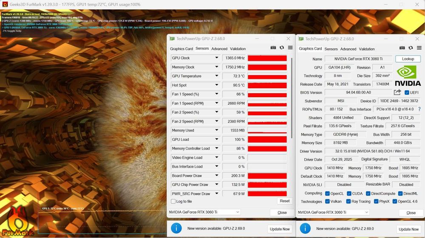425x238 pixels.
Task: Switch to Graphics Card tab in Sensors window
Action: tap(181, 49)
